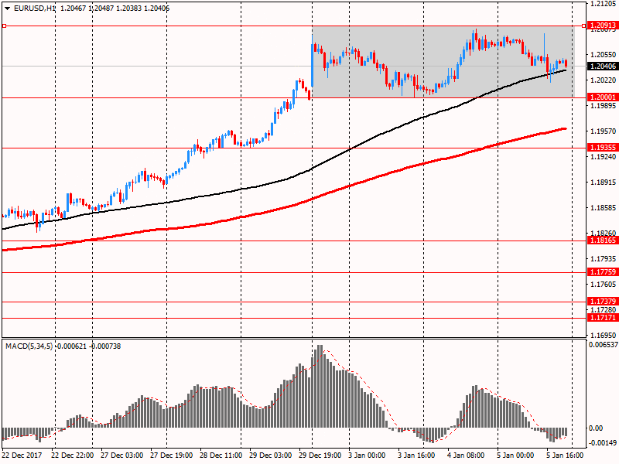Click the right anchor handle of the 1.20913 line
The width and height of the screenshot is (619, 464).
pos(584,26)
